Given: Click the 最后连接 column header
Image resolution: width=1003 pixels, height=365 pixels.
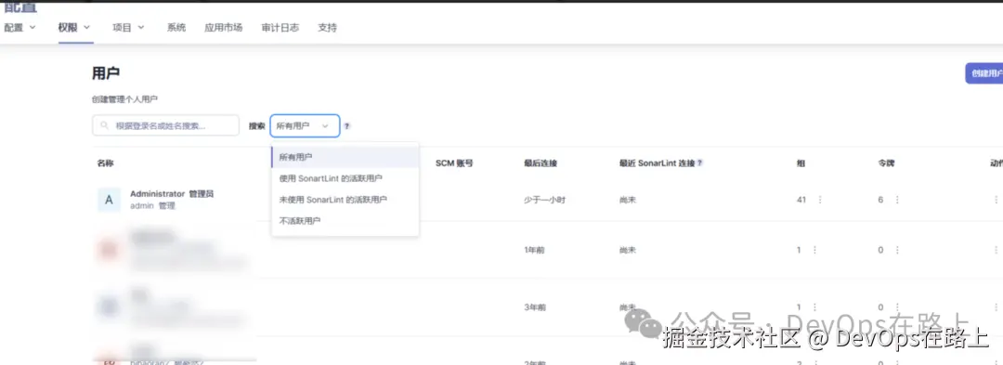Looking at the screenshot, I should [541, 163].
